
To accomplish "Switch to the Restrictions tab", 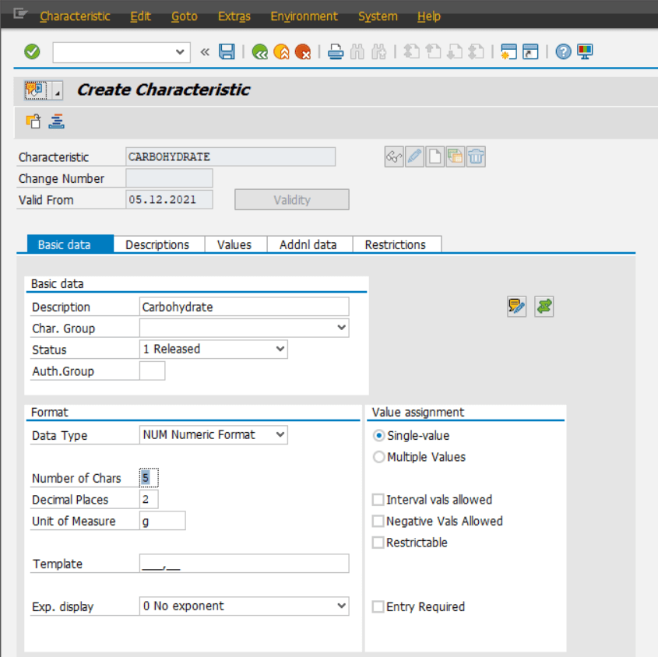I will click(x=397, y=244).
